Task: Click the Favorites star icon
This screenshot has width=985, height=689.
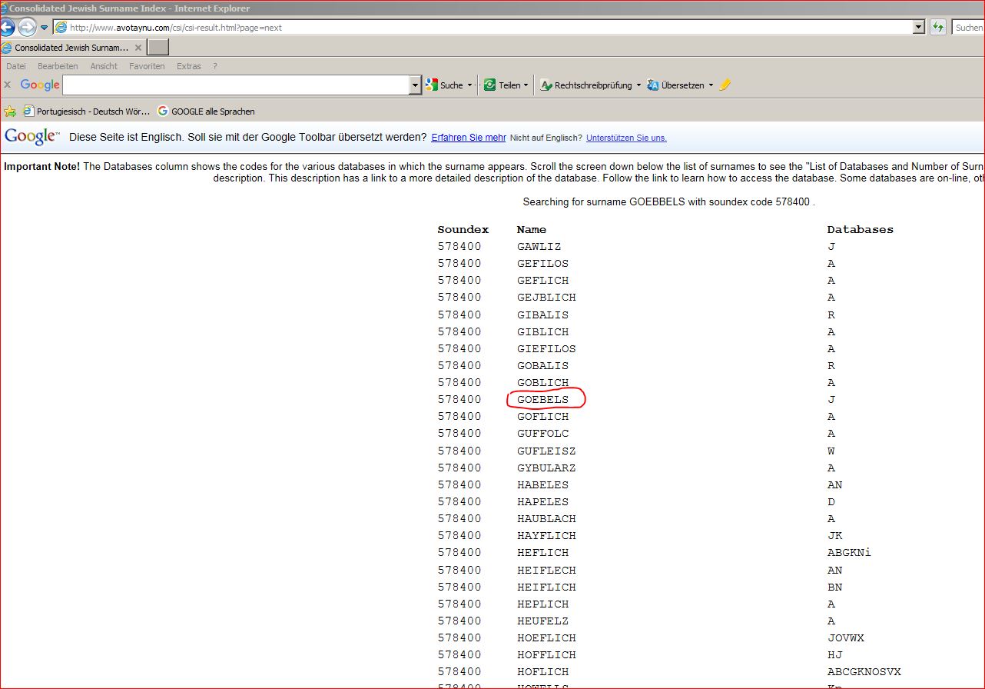Action: click(x=9, y=111)
